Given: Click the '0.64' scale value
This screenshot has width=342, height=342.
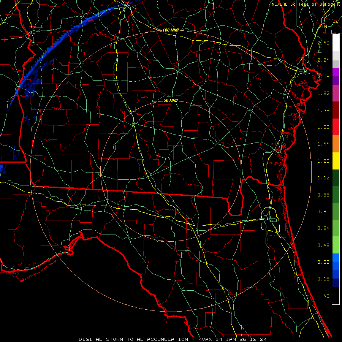Looking at the screenshot, I should pyautogui.click(x=323, y=228).
